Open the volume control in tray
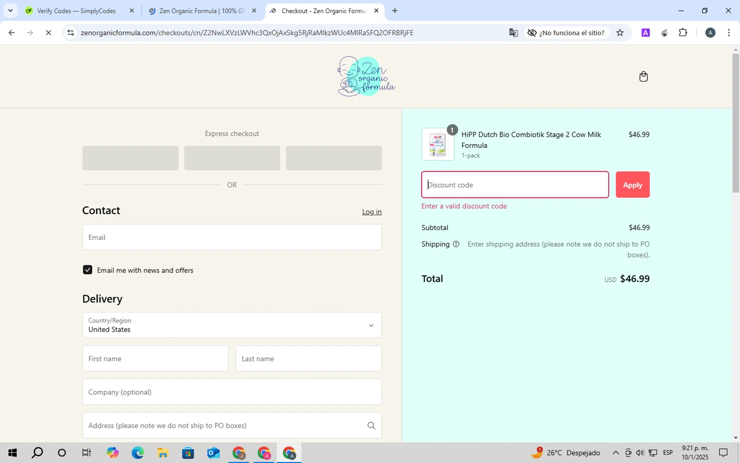740x463 pixels. (x=640, y=453)
